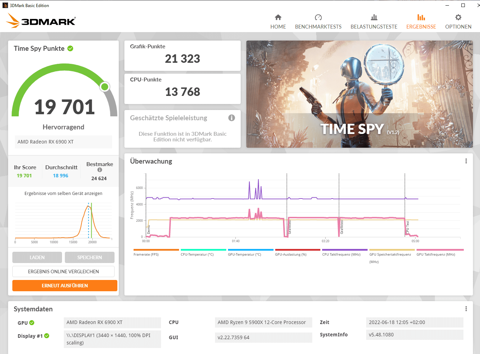Click CPU Test marker in monitoring chart

click(x=407, y=227)
